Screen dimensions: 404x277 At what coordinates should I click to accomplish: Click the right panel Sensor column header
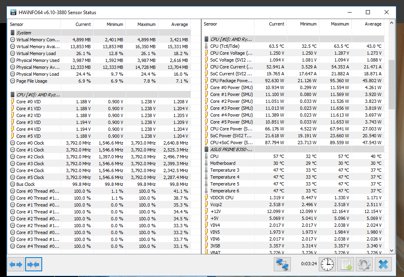click(x=228, y=24)
